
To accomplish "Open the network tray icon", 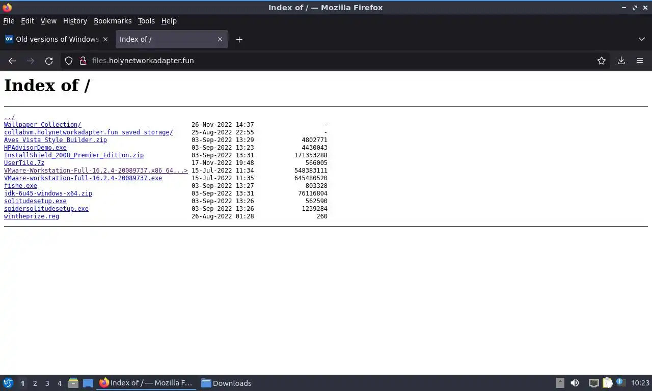I will click(x=593, y=383).
